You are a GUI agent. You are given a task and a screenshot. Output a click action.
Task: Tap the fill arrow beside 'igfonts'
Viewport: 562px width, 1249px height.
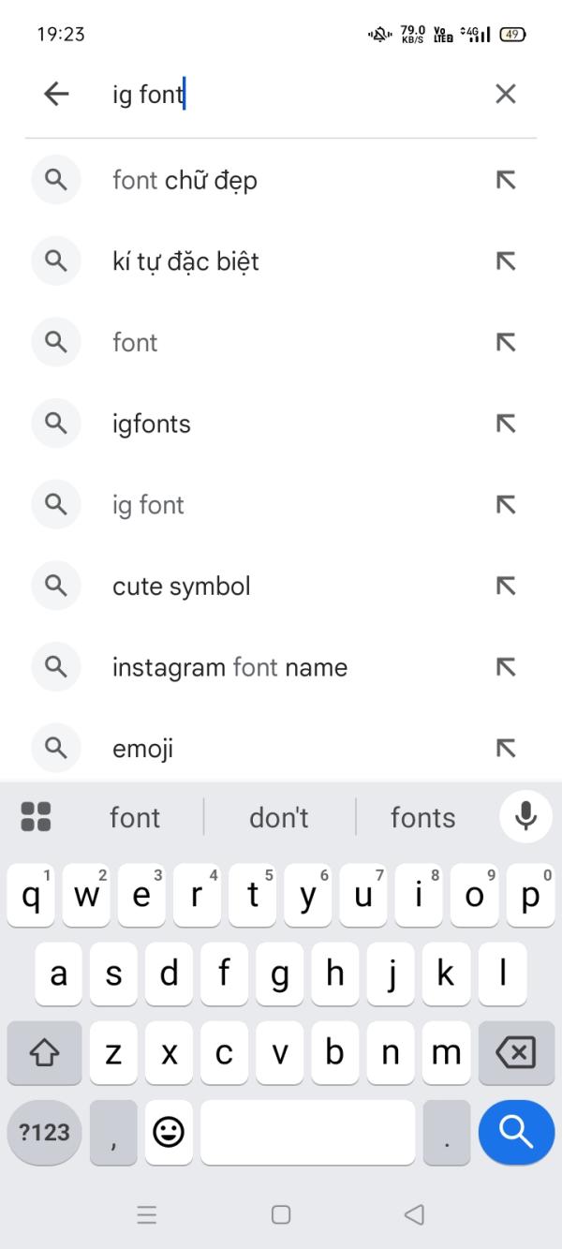coord(506,424)
